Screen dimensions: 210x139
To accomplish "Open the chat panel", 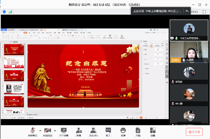I will tap(108, 132).
